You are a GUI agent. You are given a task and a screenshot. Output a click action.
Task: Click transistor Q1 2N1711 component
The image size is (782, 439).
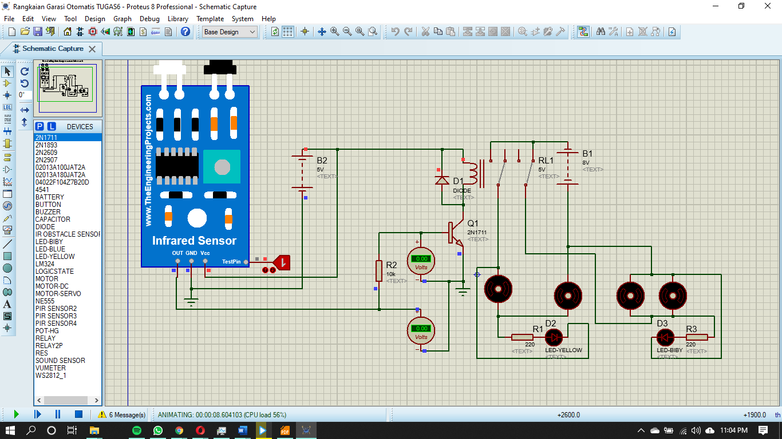coord(457,233)
